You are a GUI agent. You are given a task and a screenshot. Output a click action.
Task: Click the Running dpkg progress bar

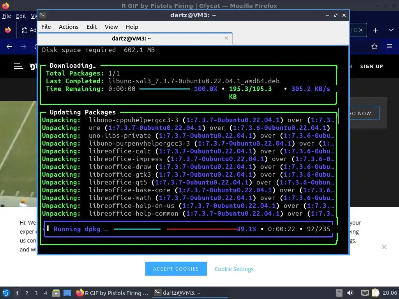click(x=176, y=229)
